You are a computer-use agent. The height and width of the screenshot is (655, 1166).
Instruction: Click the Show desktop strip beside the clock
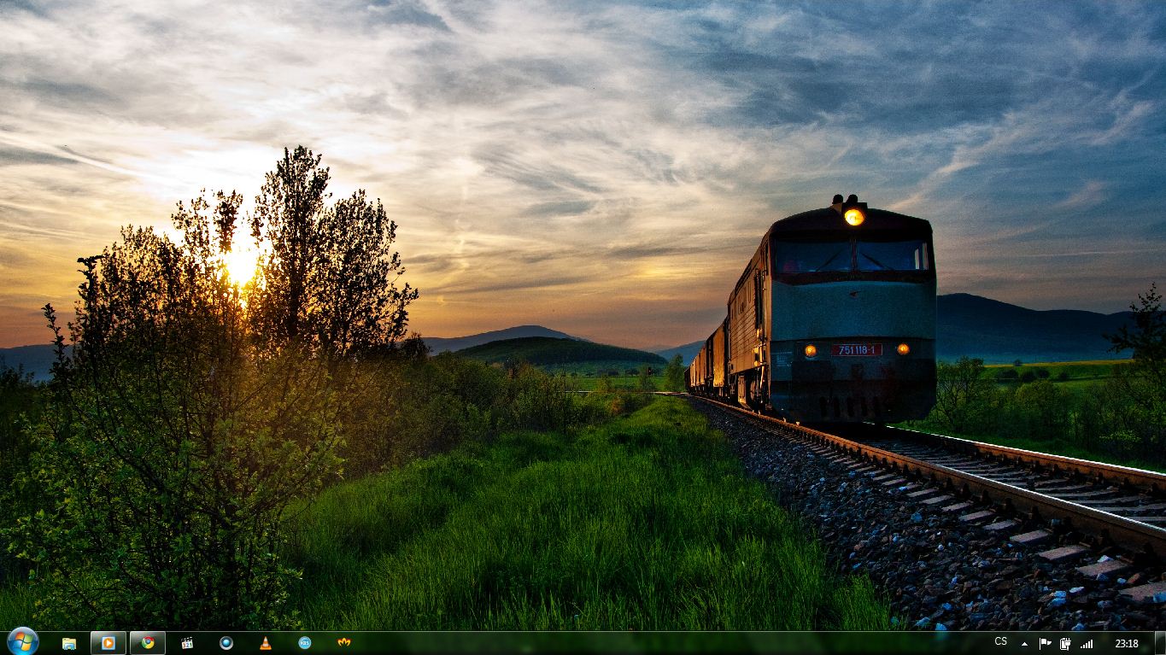point(1160,643)
